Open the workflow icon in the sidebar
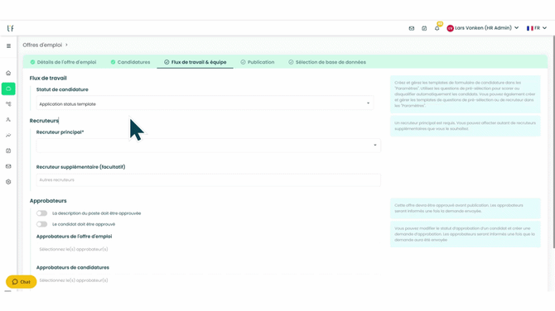Screen dimensions: 555x311 click(x=8, y=104)
